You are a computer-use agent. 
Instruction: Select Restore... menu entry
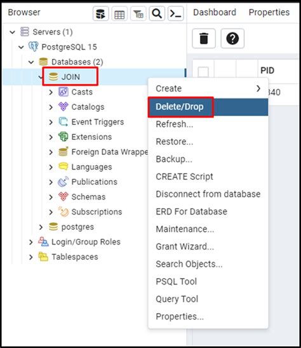(208, 142)
